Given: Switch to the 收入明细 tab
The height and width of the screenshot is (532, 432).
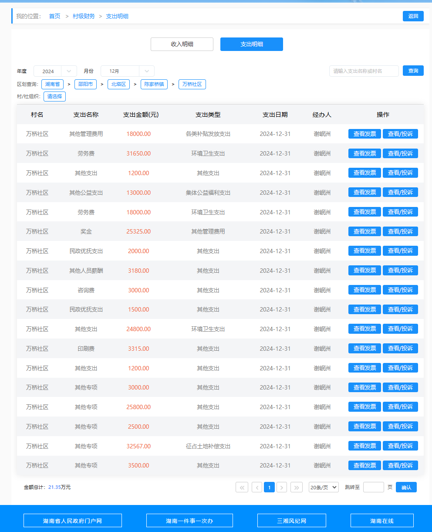Looking at the screenshot, I should [182, 44].
